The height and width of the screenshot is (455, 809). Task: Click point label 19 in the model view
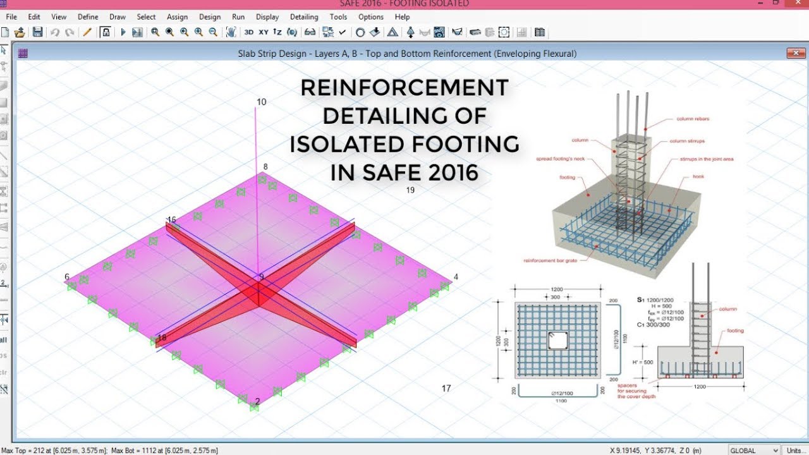coord(410,190)
